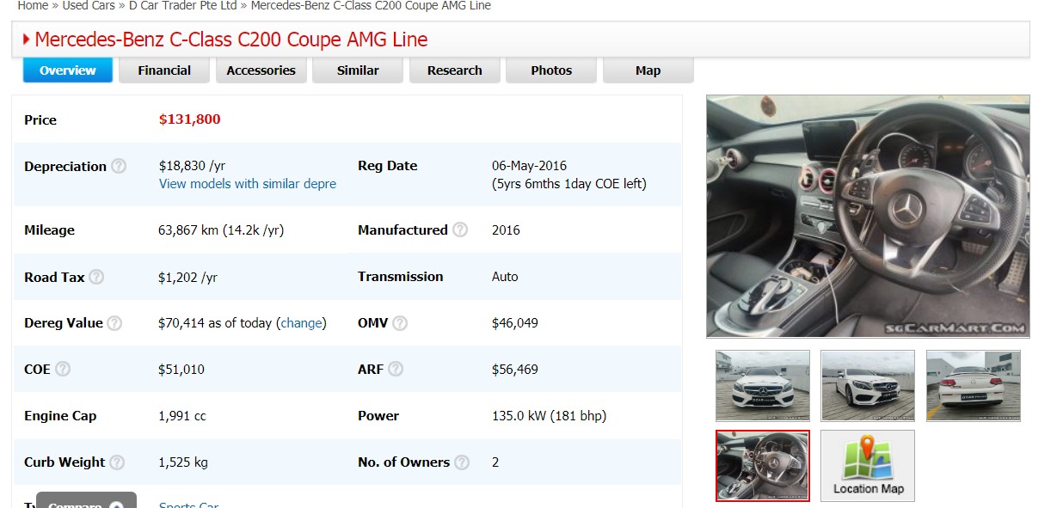The height and width of the screenshot is (508, 1063).
Task: Go to the Research tab
Action: click(x=454, y=70)
